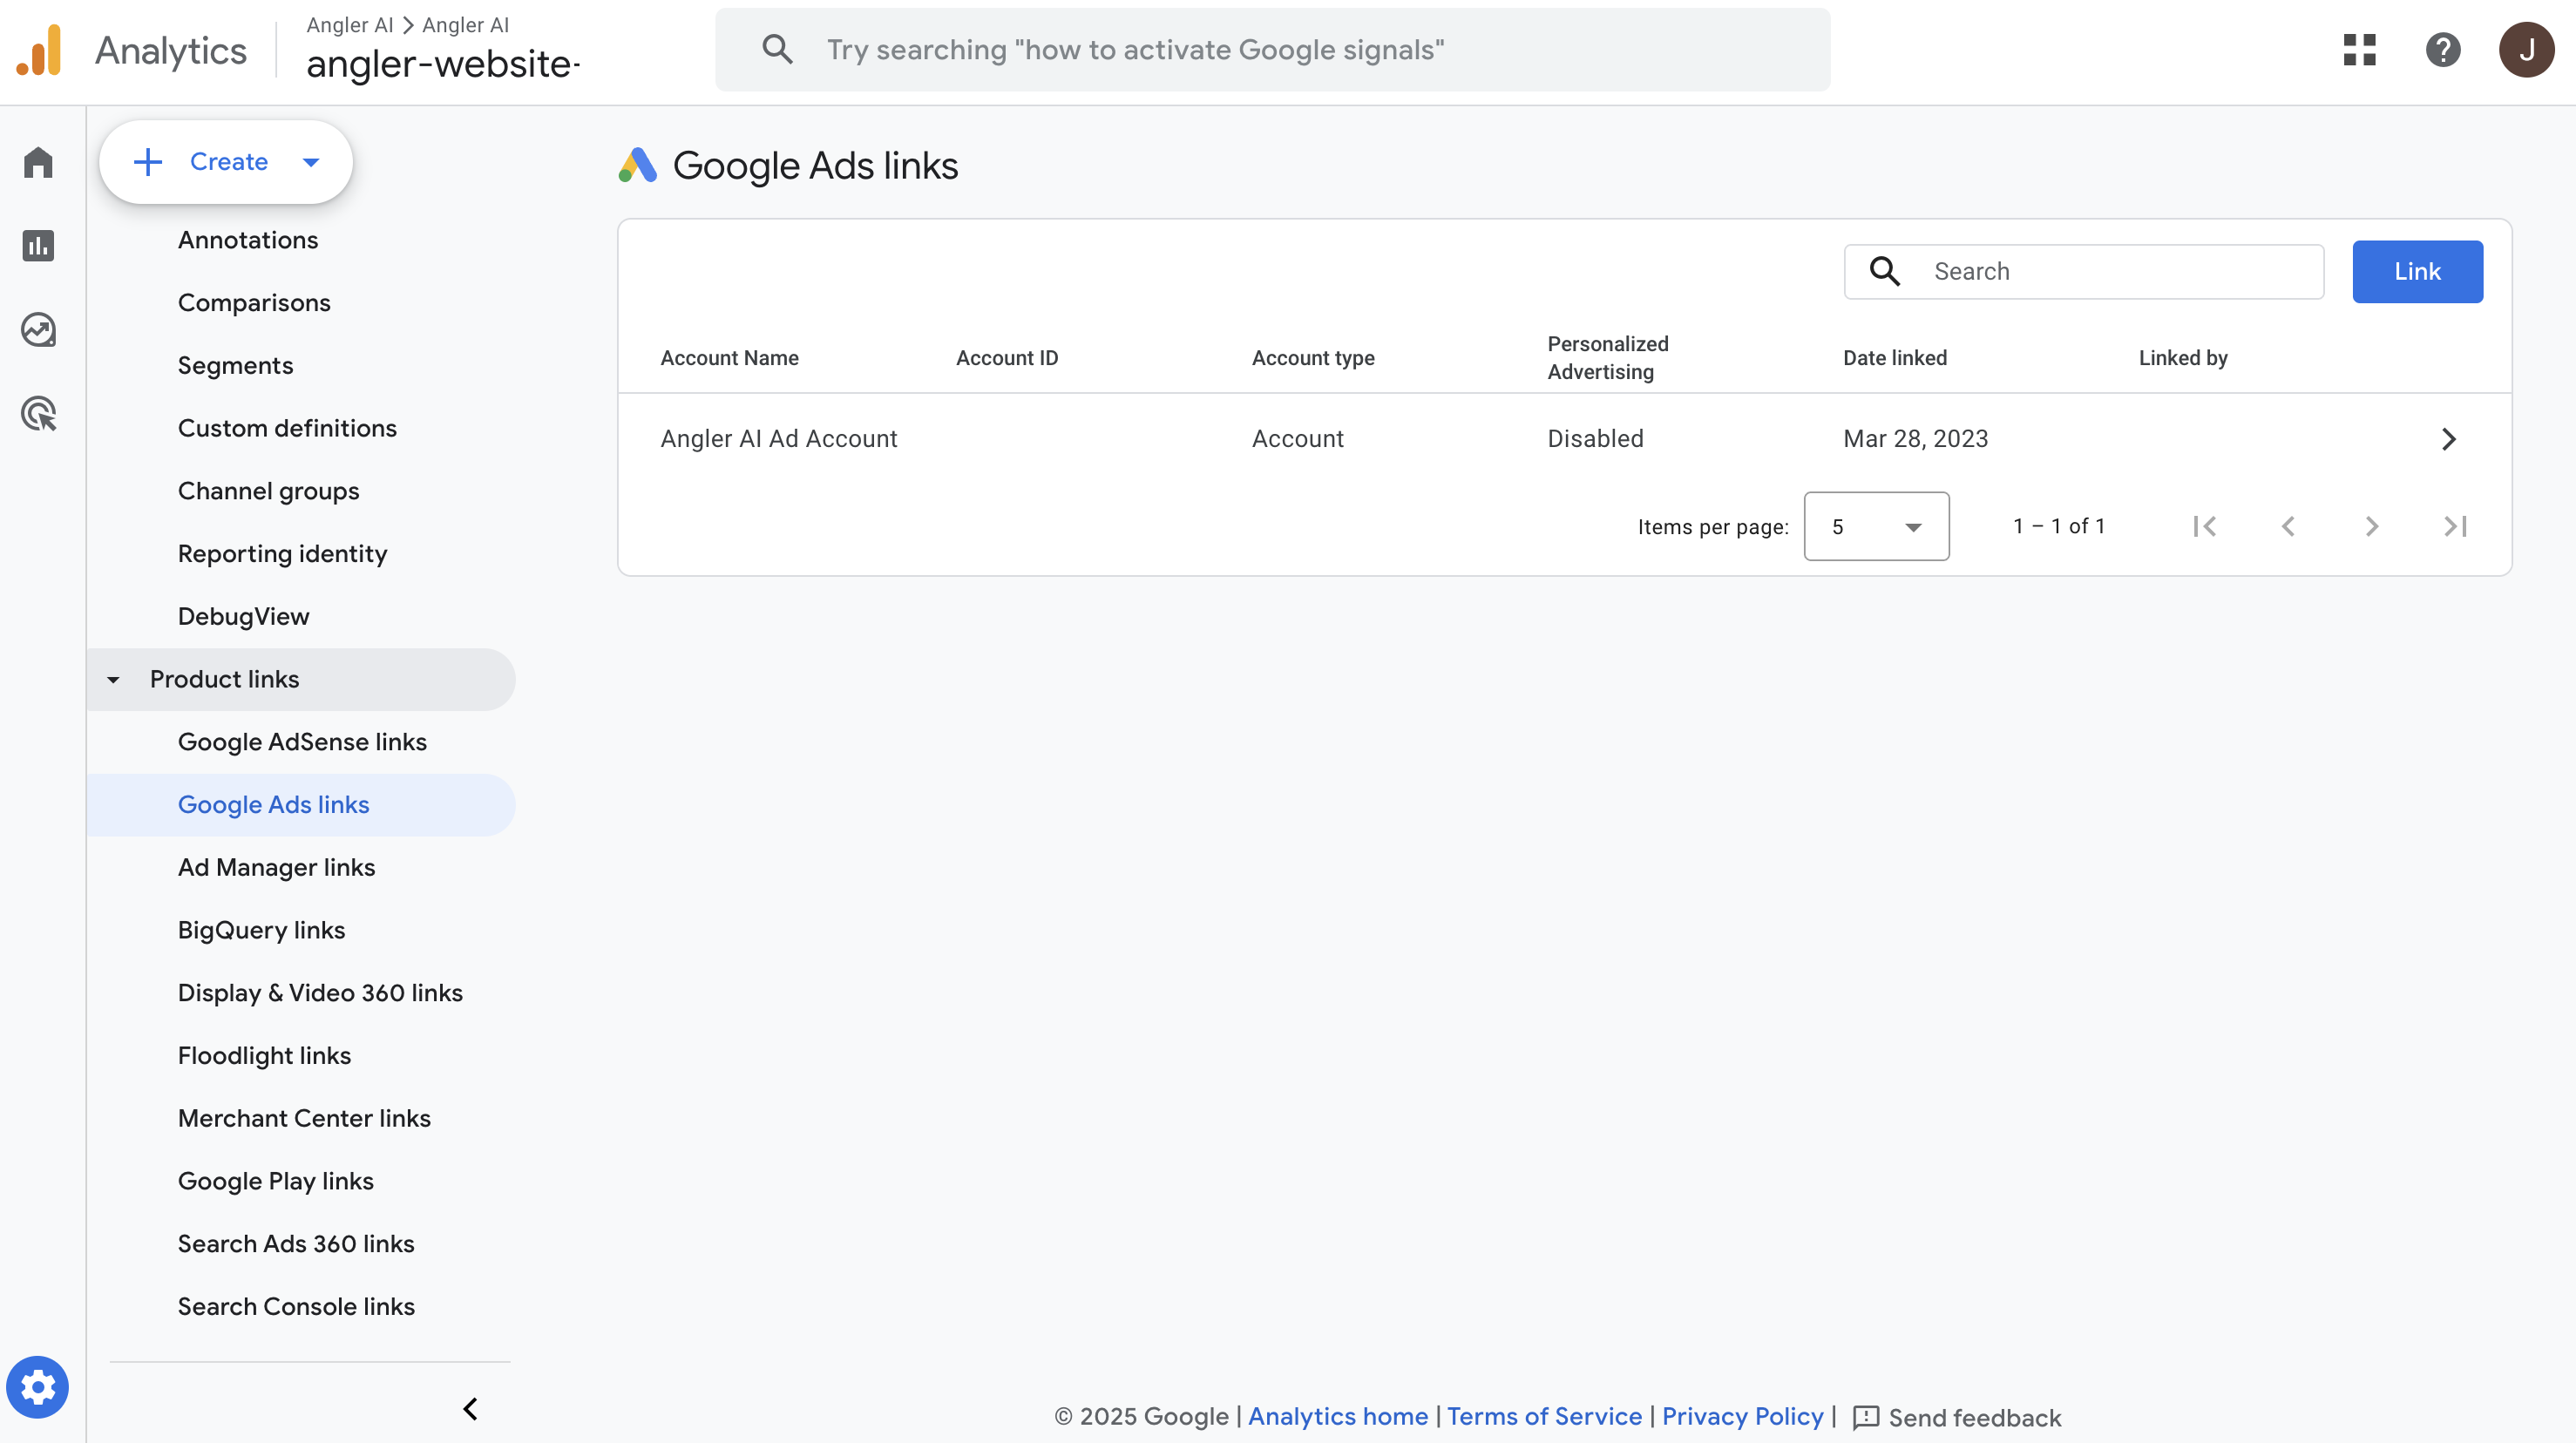Click the first Angler AI account breadcrumb
Viewport: 2576px width, 1443px height.
pos(349,25)
